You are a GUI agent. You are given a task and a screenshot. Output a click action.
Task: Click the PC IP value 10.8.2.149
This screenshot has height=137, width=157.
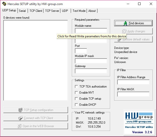tap(94, 119)
